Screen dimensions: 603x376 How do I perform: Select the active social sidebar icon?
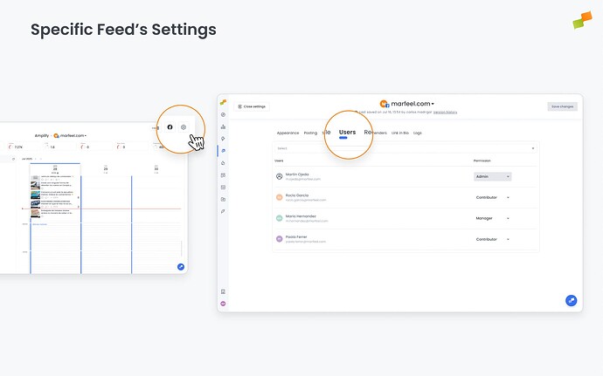[x=223, y=151]
